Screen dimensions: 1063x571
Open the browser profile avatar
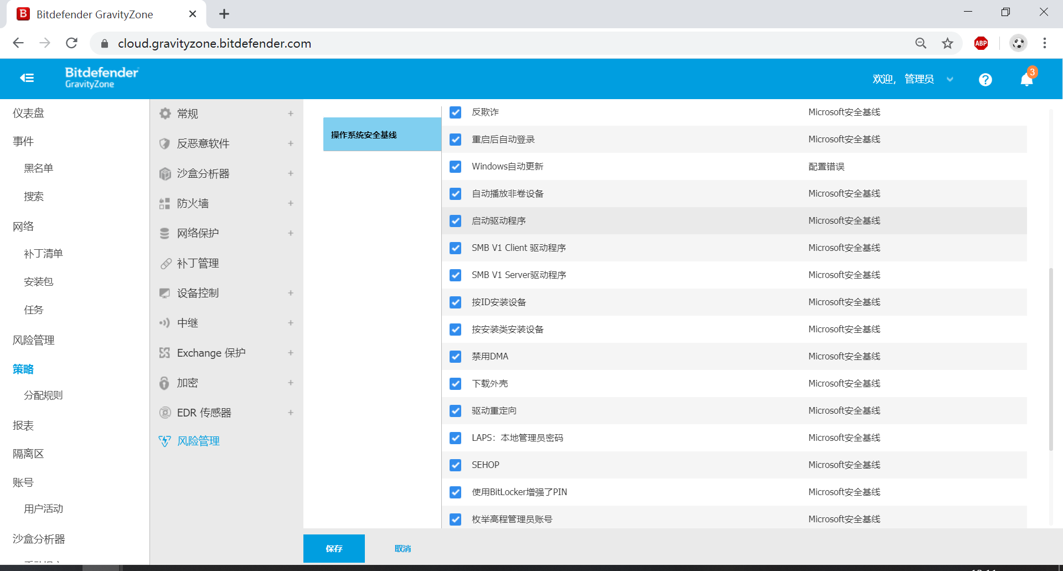(1018, 43)
